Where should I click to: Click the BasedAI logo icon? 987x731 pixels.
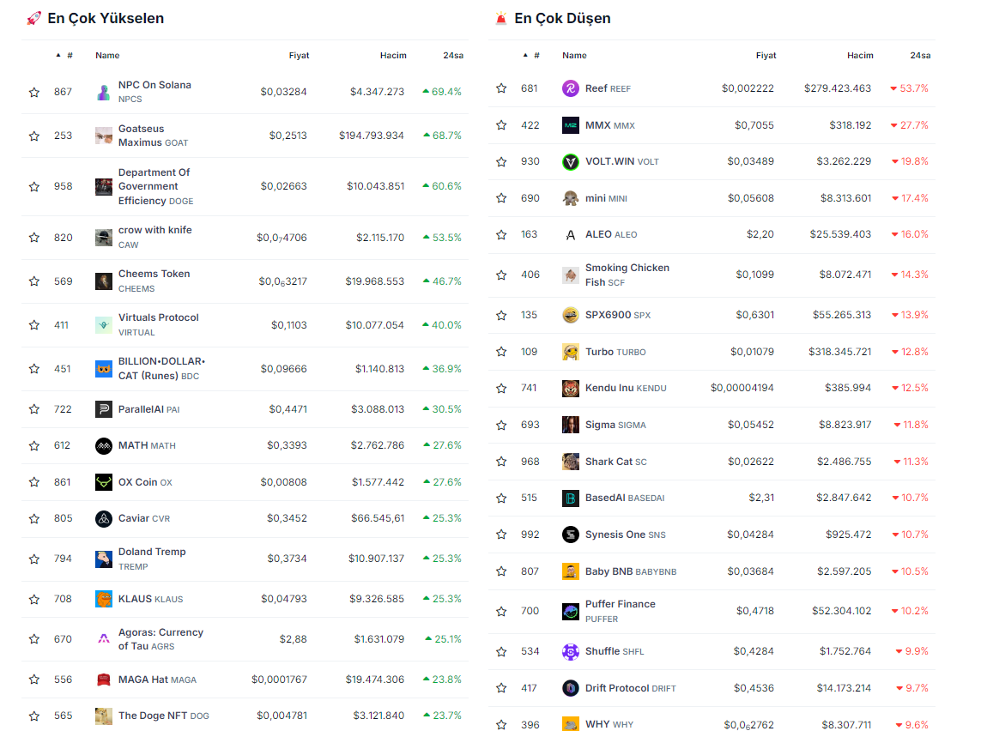coord(571,498)
